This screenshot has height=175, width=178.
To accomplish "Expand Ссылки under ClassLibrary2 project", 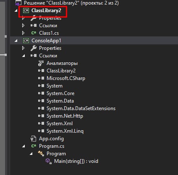I will (x=24, y=26).
